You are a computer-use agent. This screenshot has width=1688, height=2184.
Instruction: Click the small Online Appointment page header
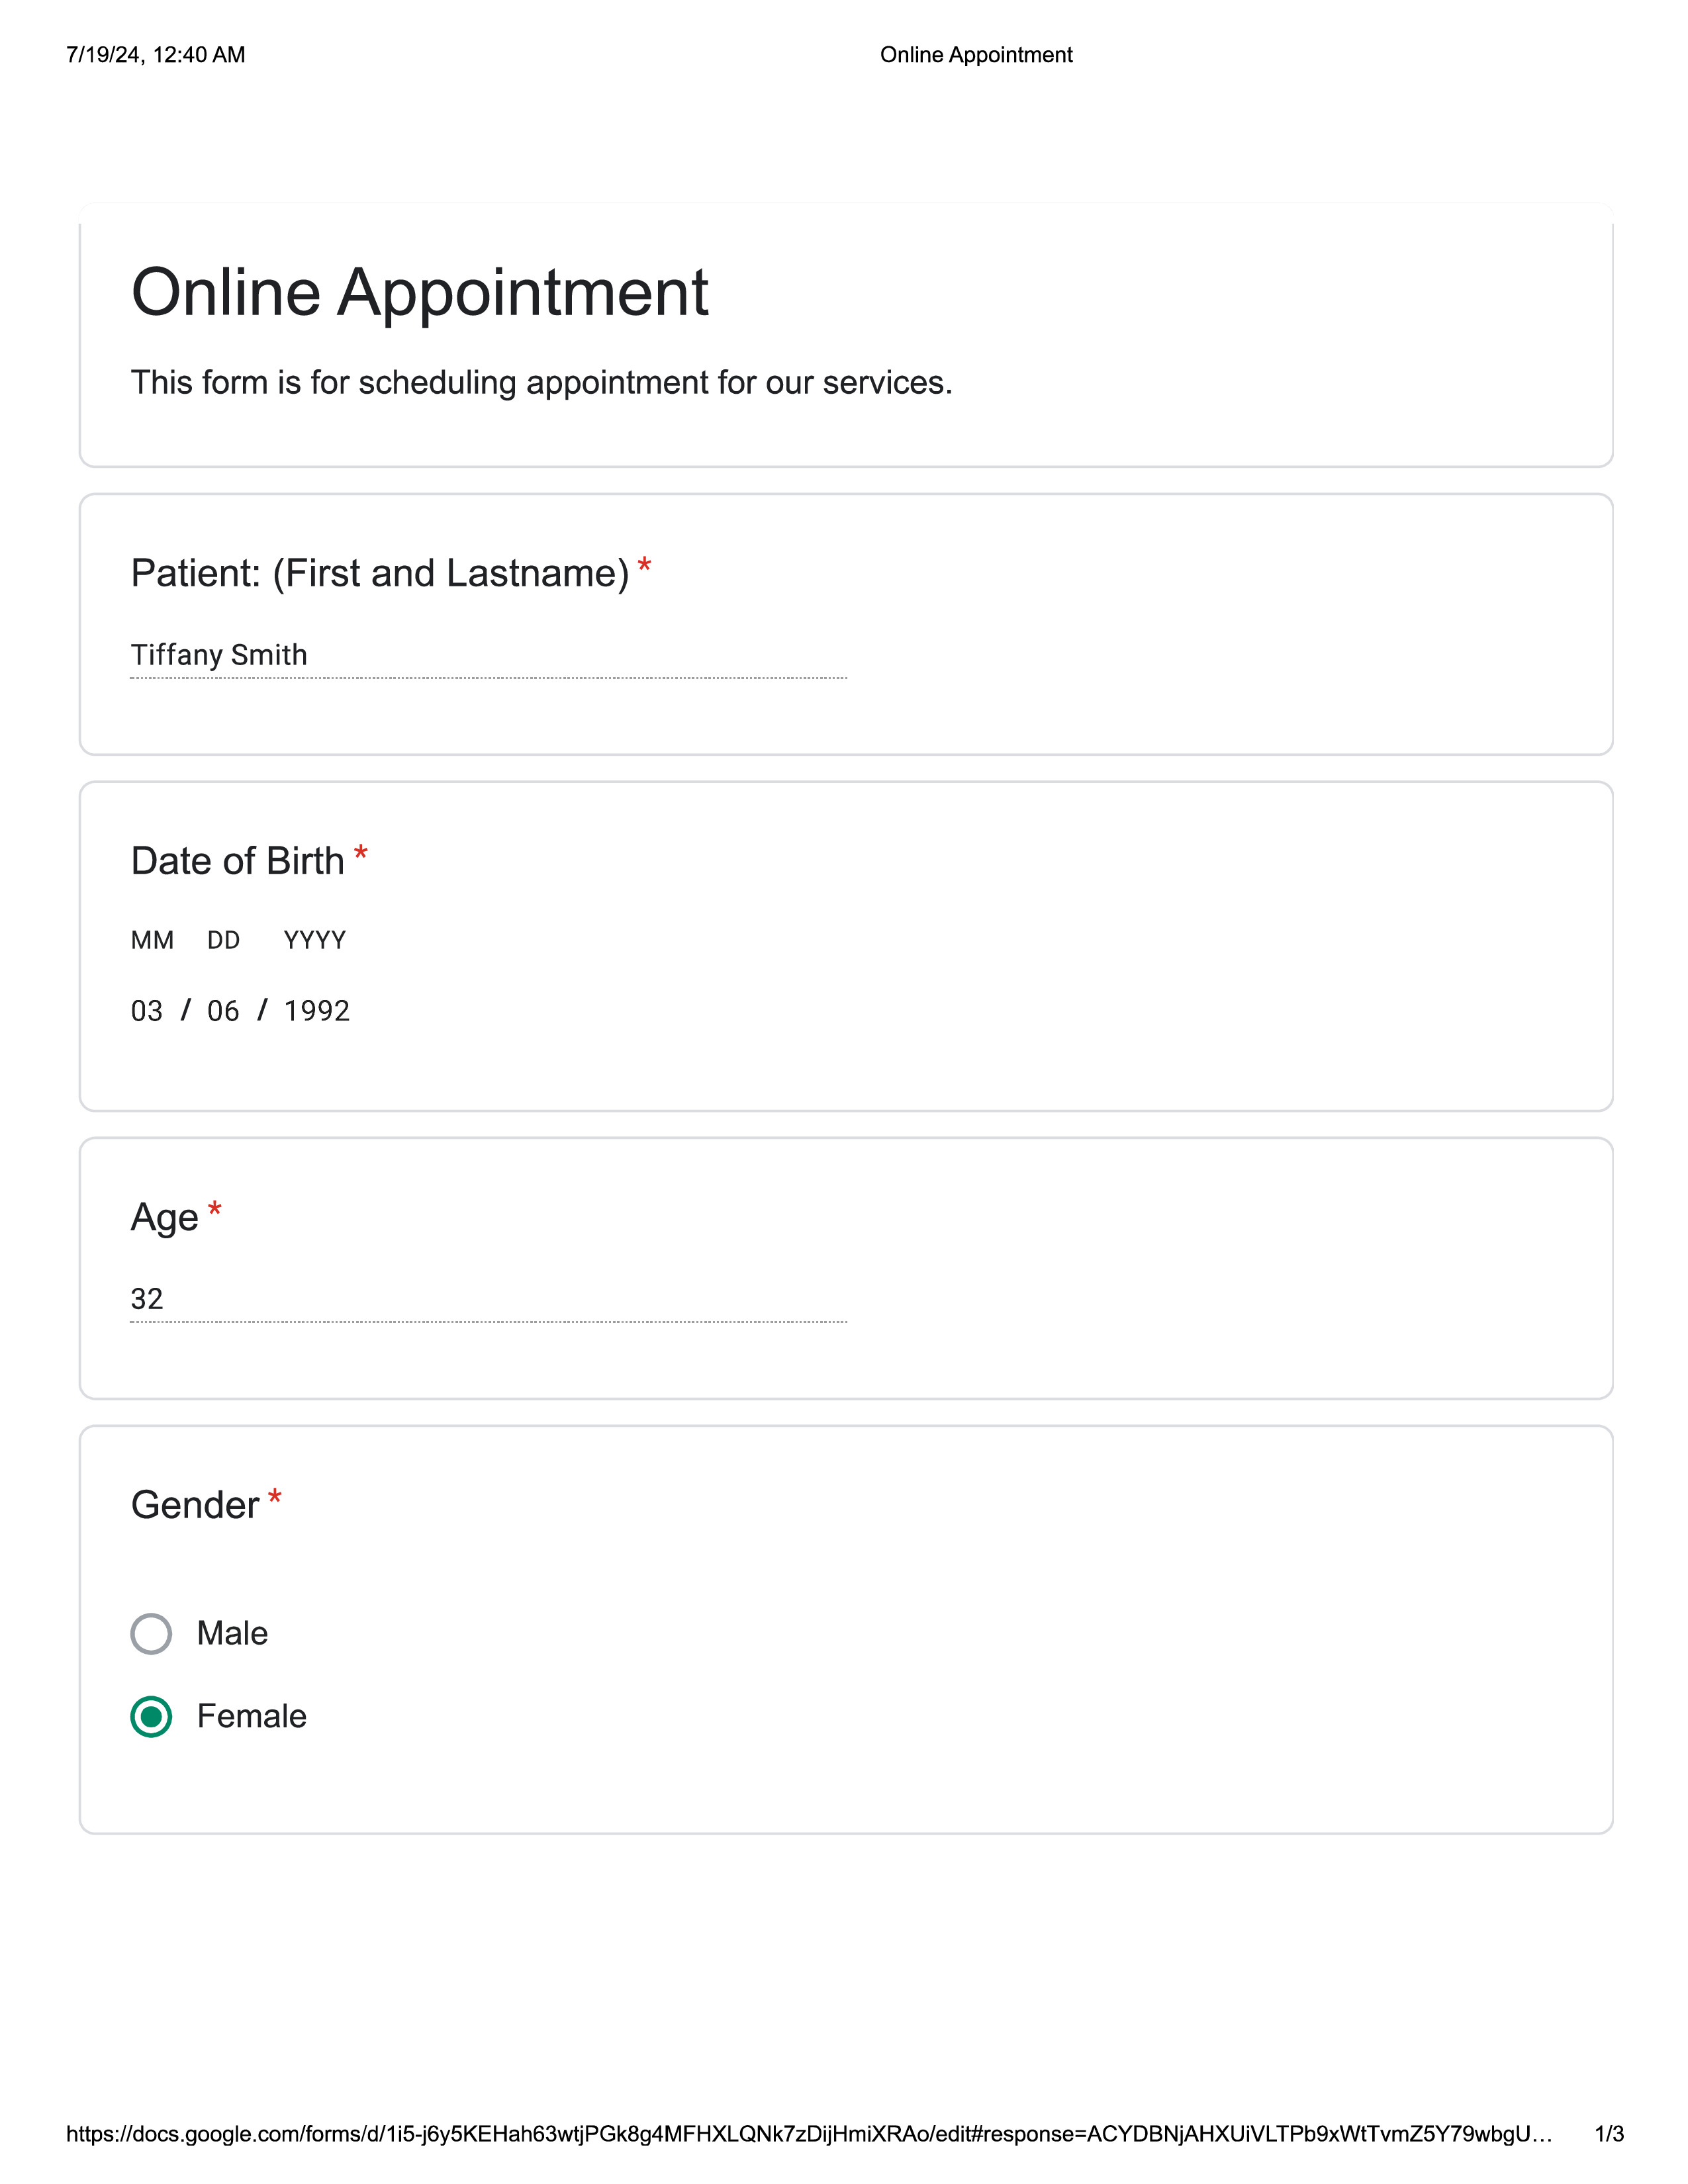pos(976,55)
